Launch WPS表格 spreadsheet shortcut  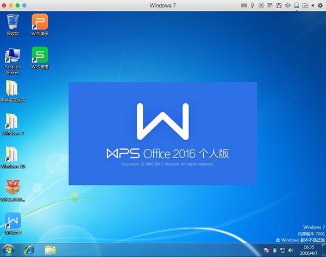coord(40,58)
